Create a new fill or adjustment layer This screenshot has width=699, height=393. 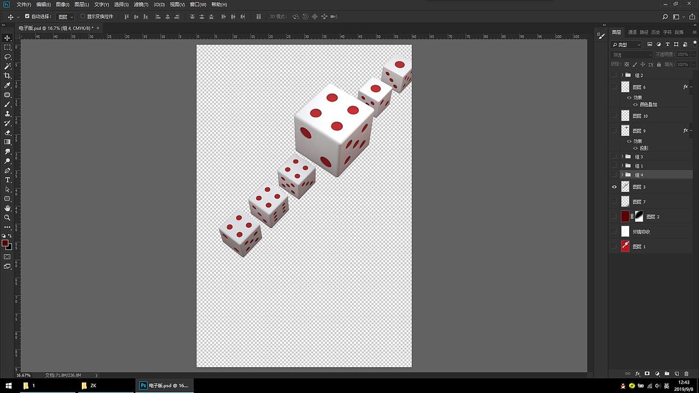coord(657,374)
